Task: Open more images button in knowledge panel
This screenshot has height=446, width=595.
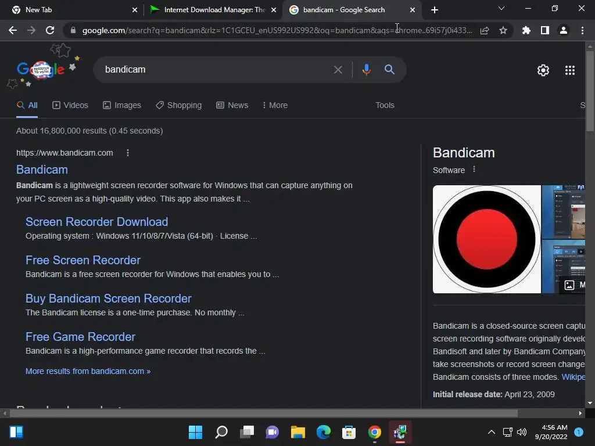Action: point(572,285)
